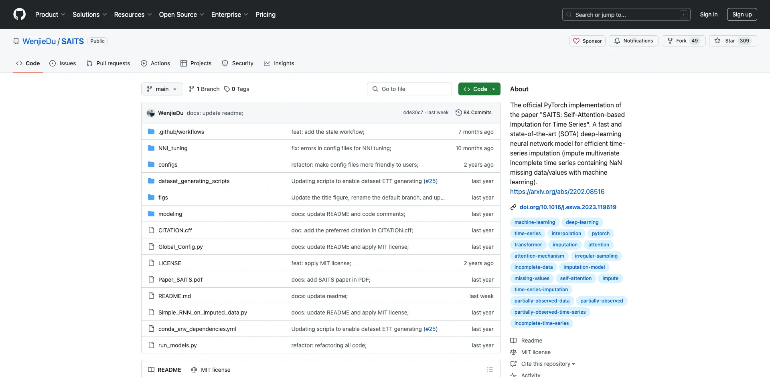Click the pytorch topic tag
This screenshot has height=377, width=770.
[x=600, y=234]
